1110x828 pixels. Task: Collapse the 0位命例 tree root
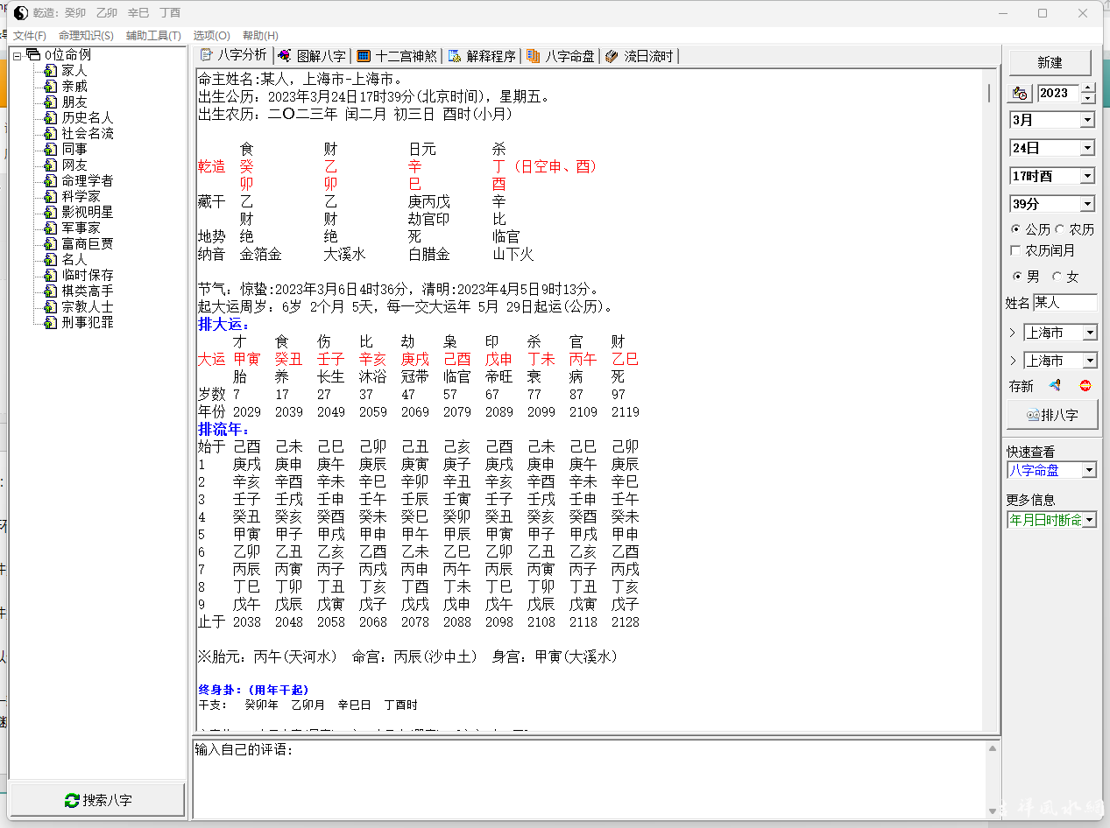pyautogui.click(x=18, y=55)
